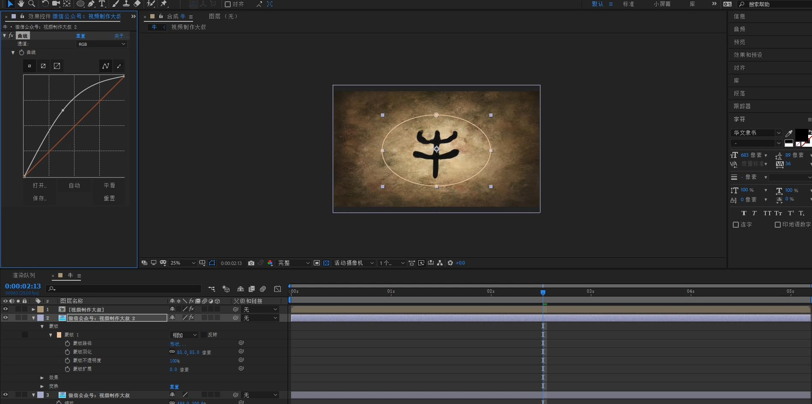The image size is (812, 404).
Task: Collapse the 蒙版 1 mask properties
Action: coord(51,335)
